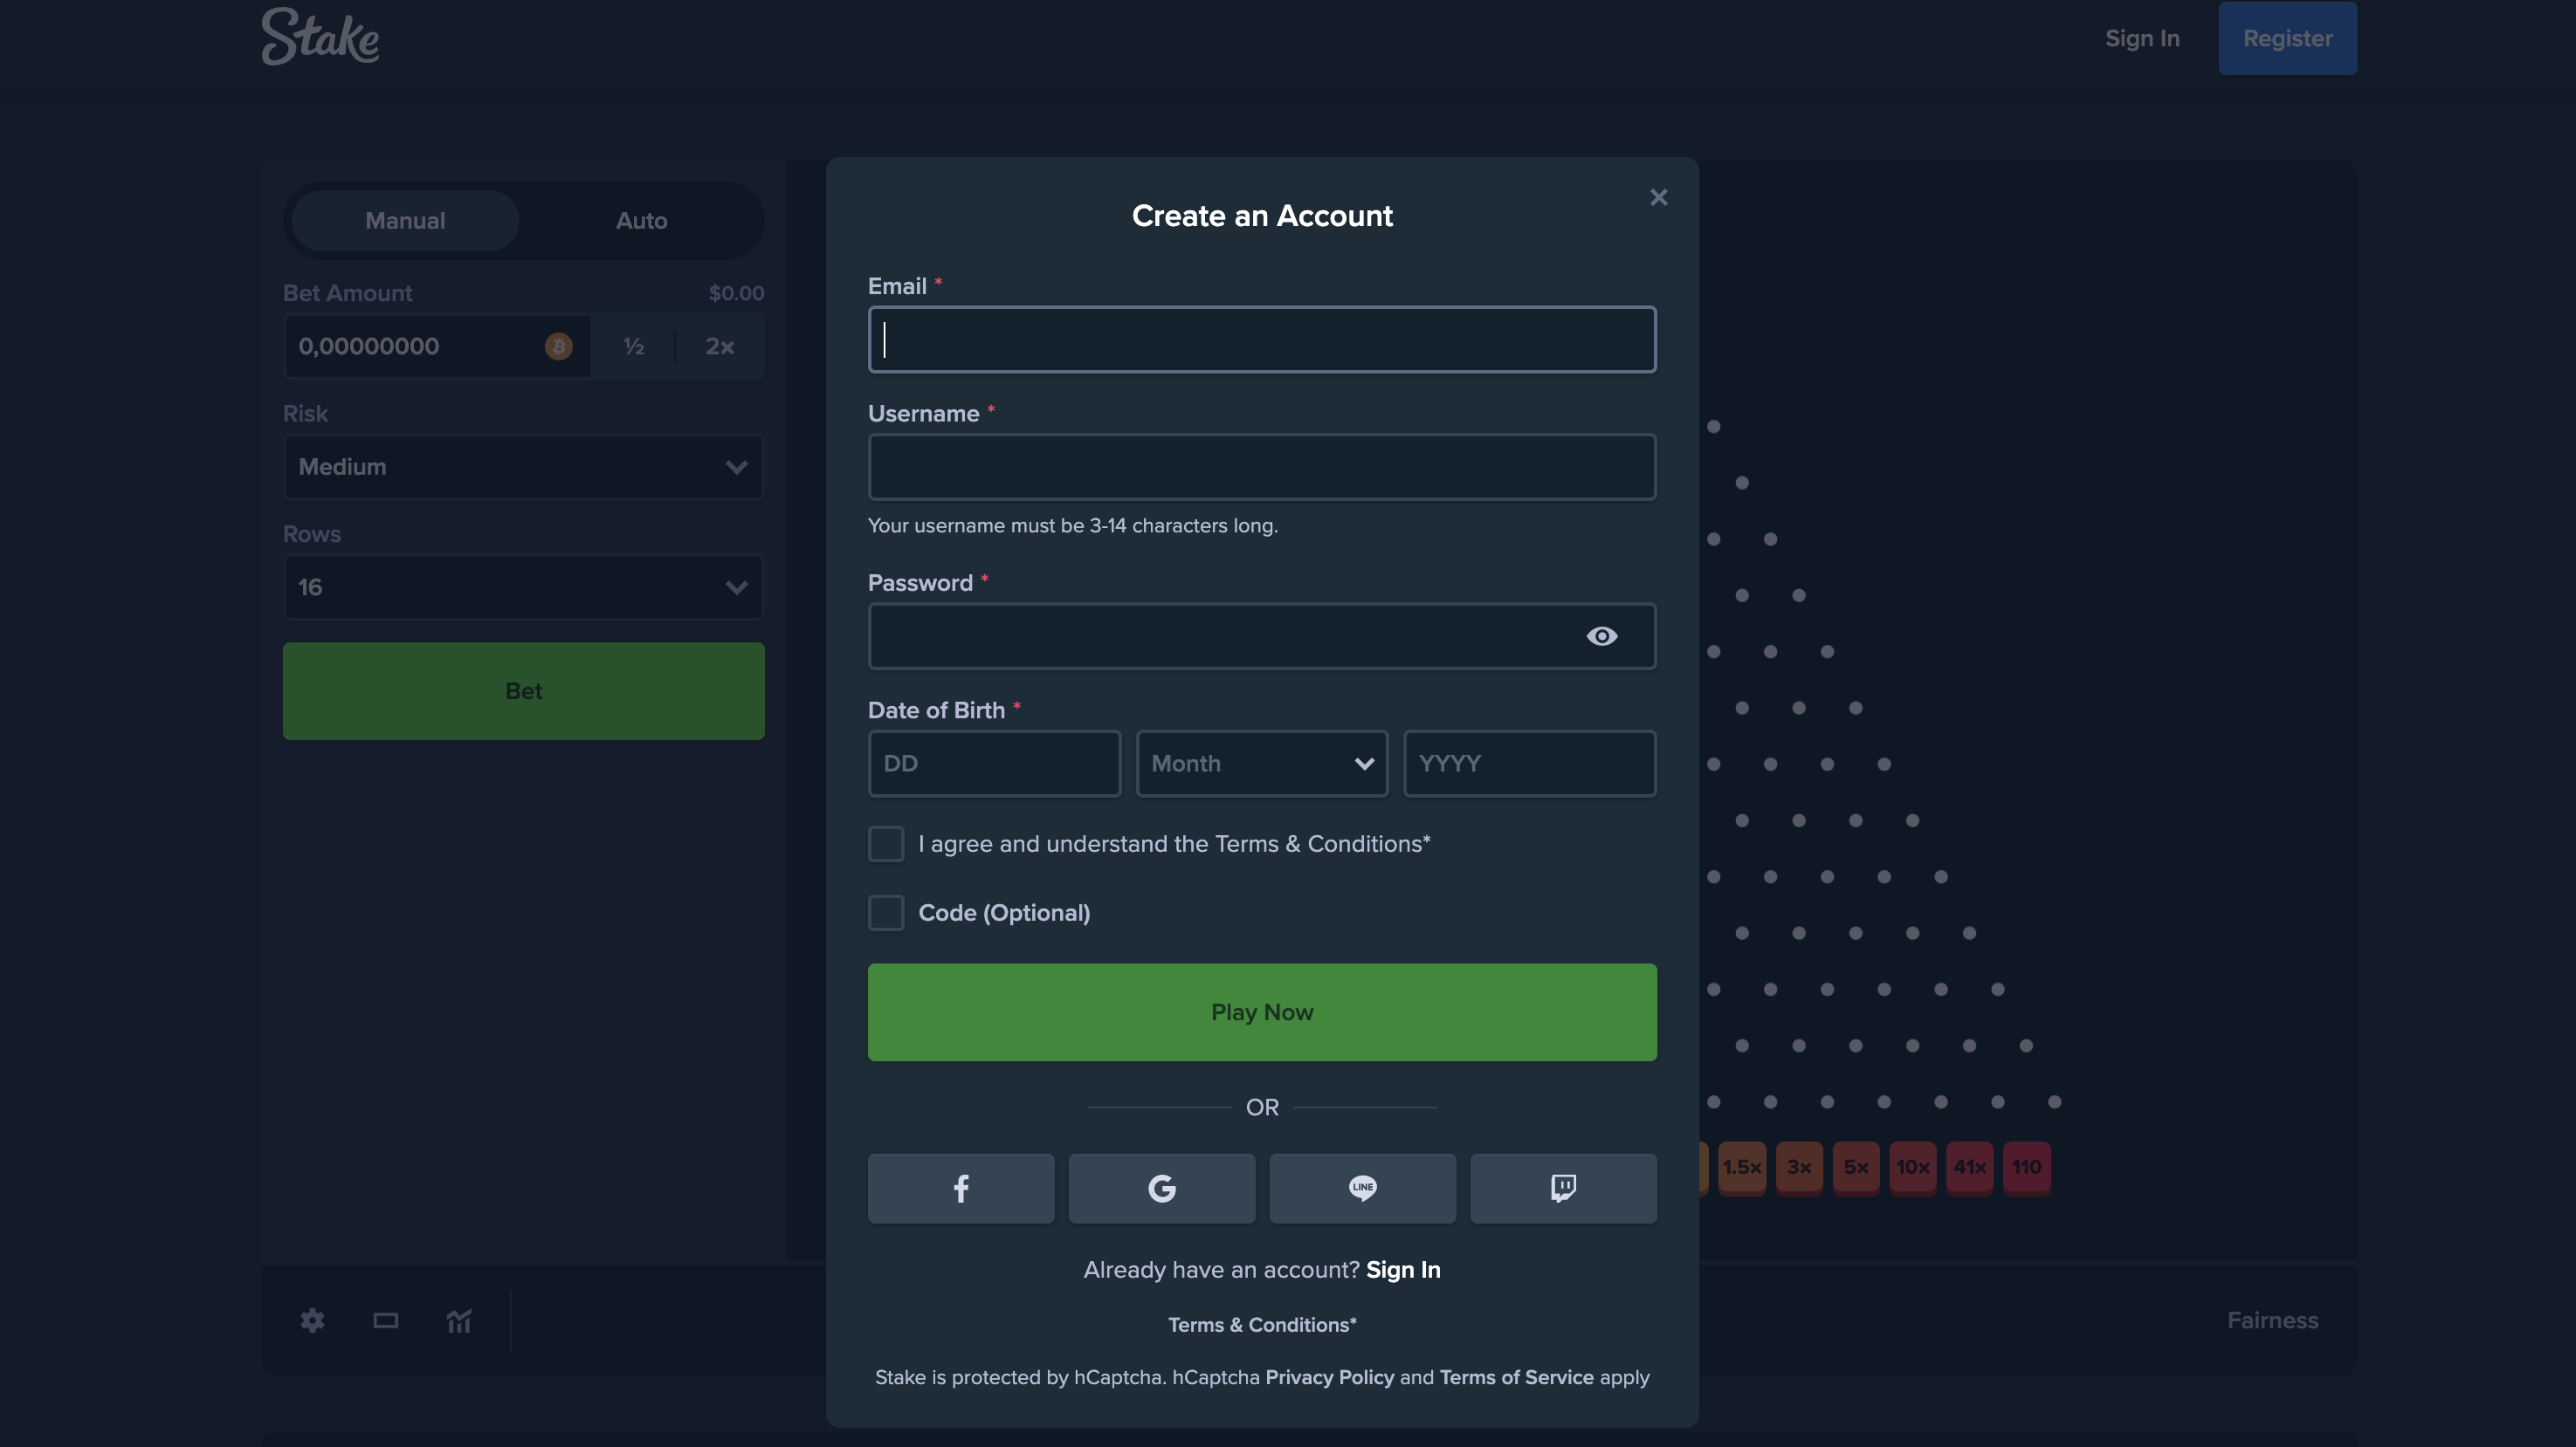Click the Stake logo
Image resolution: width=2576 pixels, height=1447 pixels.
pos(320,38)
